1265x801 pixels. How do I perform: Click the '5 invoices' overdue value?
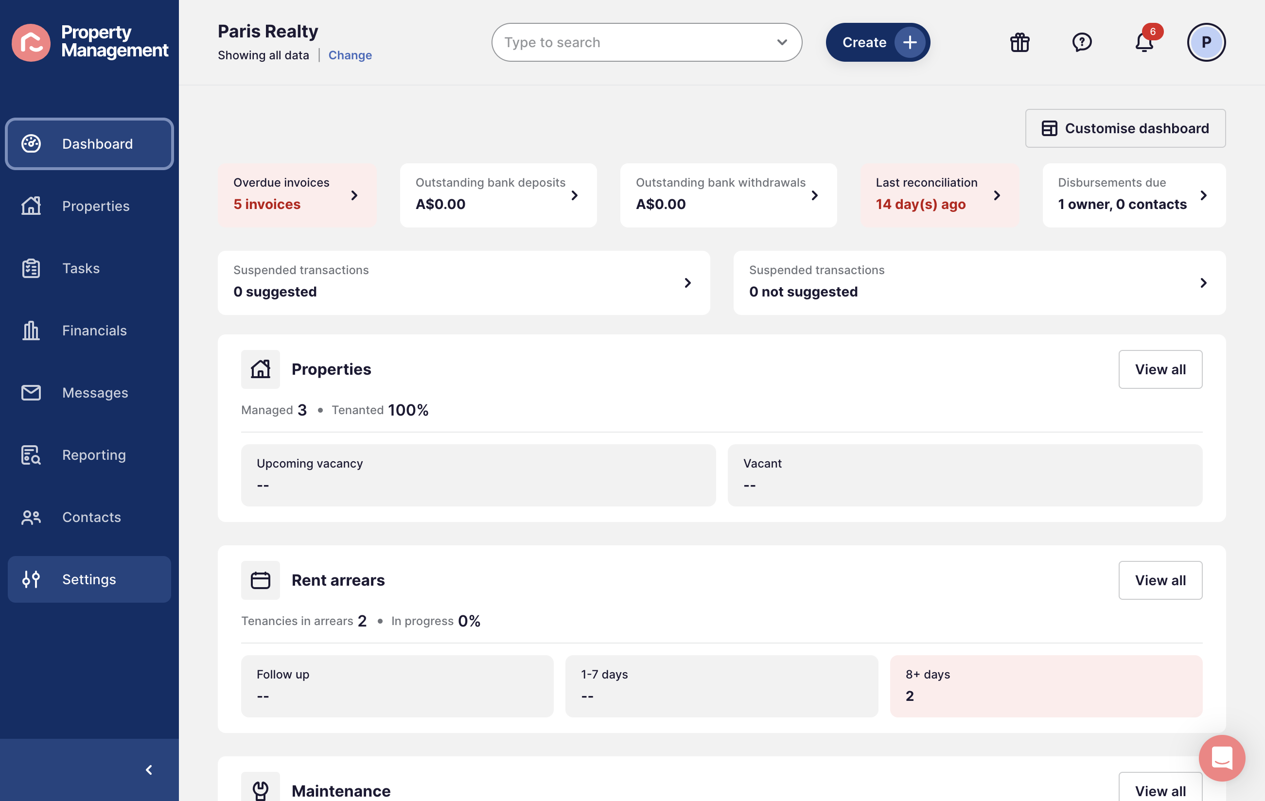(267, 204)
